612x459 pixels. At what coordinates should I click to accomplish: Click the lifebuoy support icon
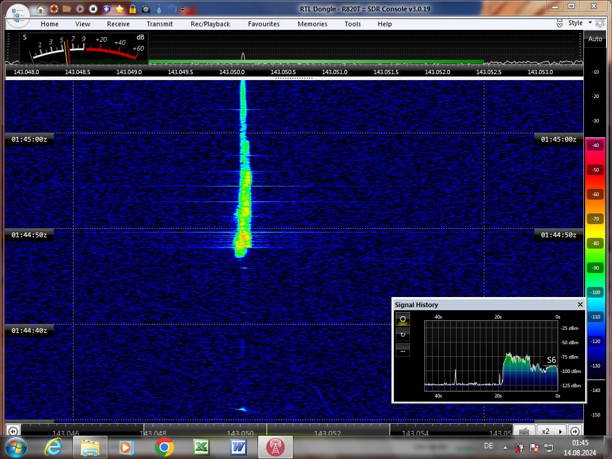point(54,8)
